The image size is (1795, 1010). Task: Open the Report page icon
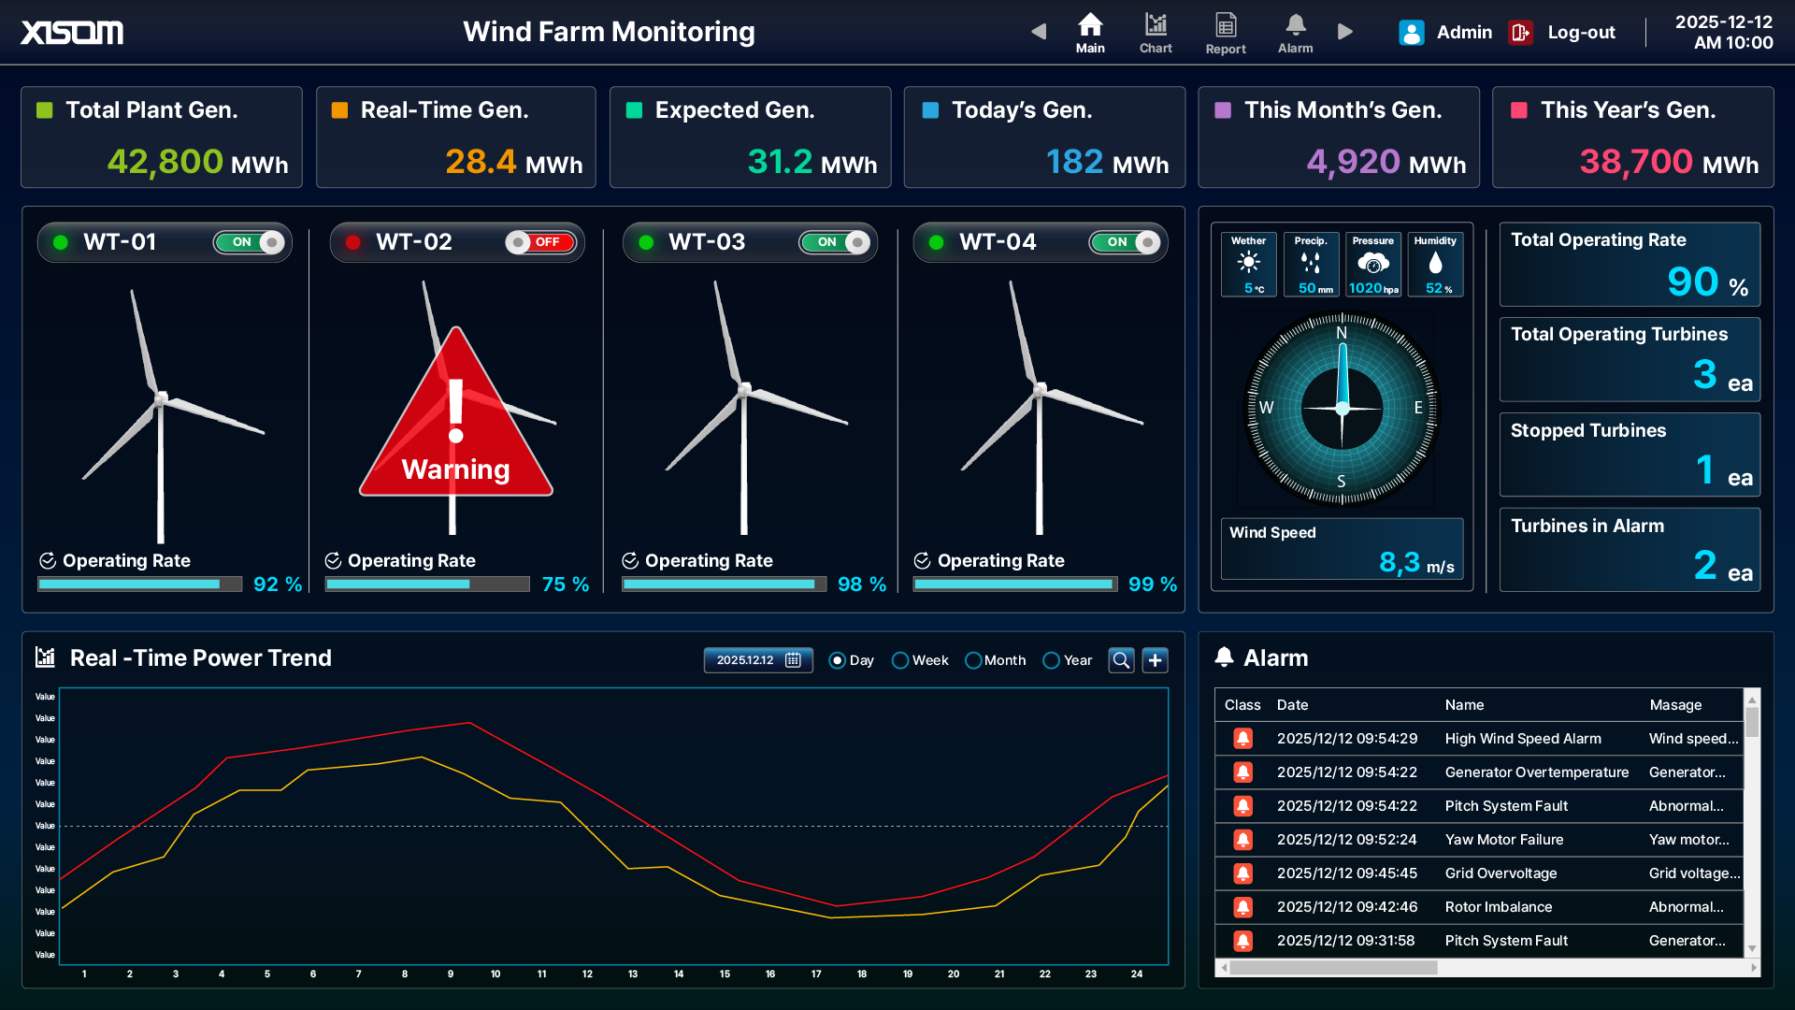(1225, 33)
